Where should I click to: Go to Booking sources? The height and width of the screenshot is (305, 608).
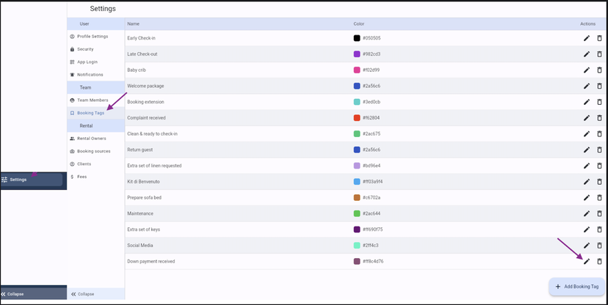click(95, 151)
